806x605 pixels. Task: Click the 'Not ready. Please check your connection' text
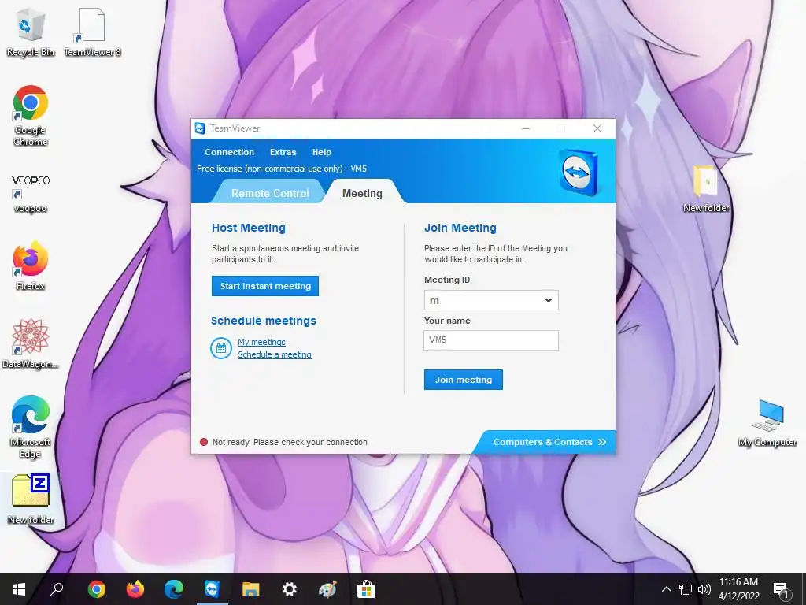point(290,442)
